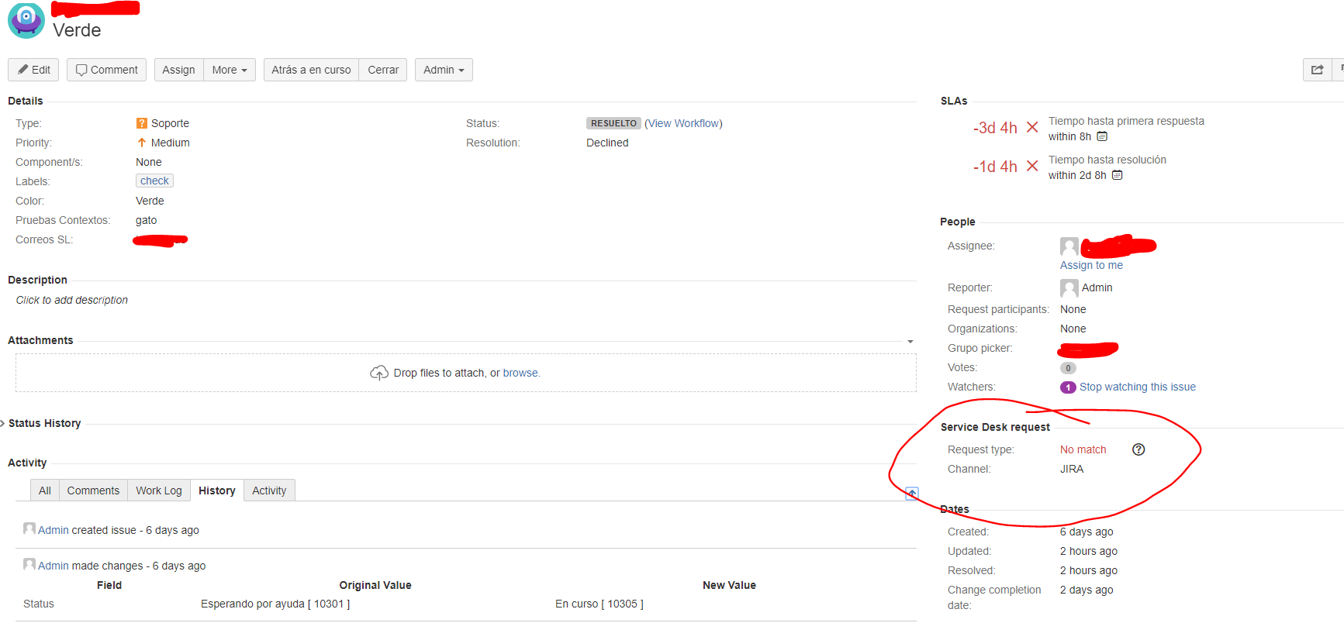
Task: Click the votes count badge
Action: coord(1068,368)
